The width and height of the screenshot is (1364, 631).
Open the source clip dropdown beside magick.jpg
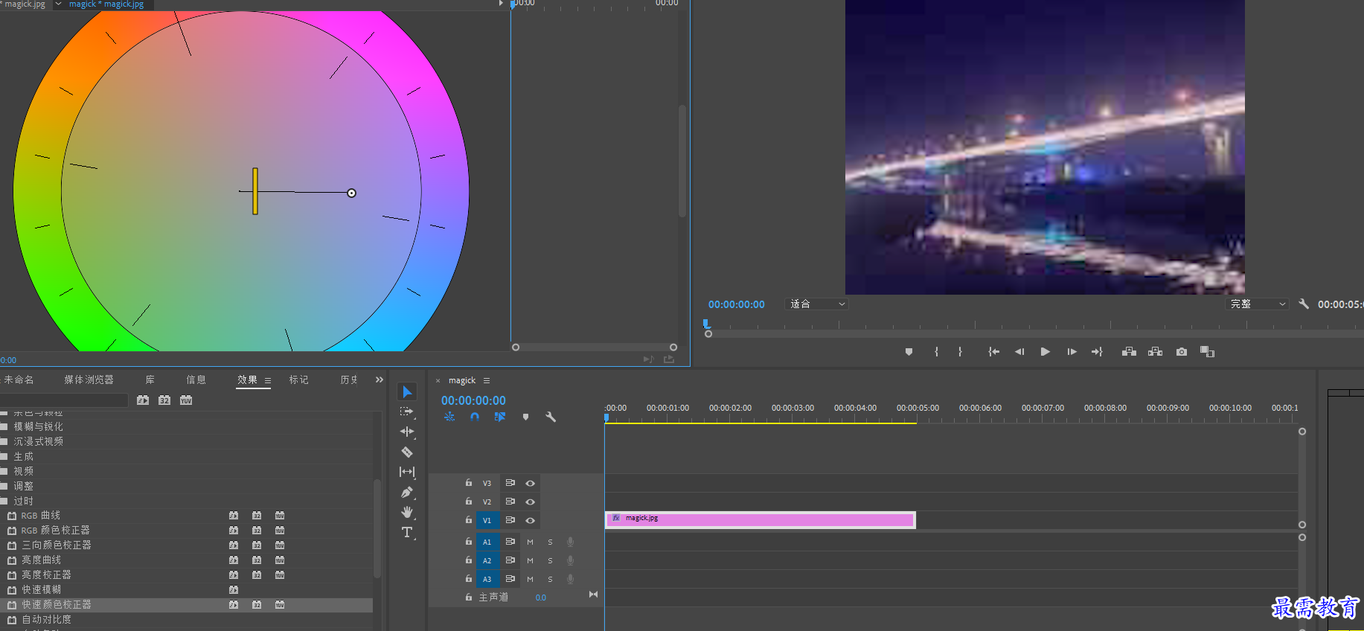click(58, 4)
